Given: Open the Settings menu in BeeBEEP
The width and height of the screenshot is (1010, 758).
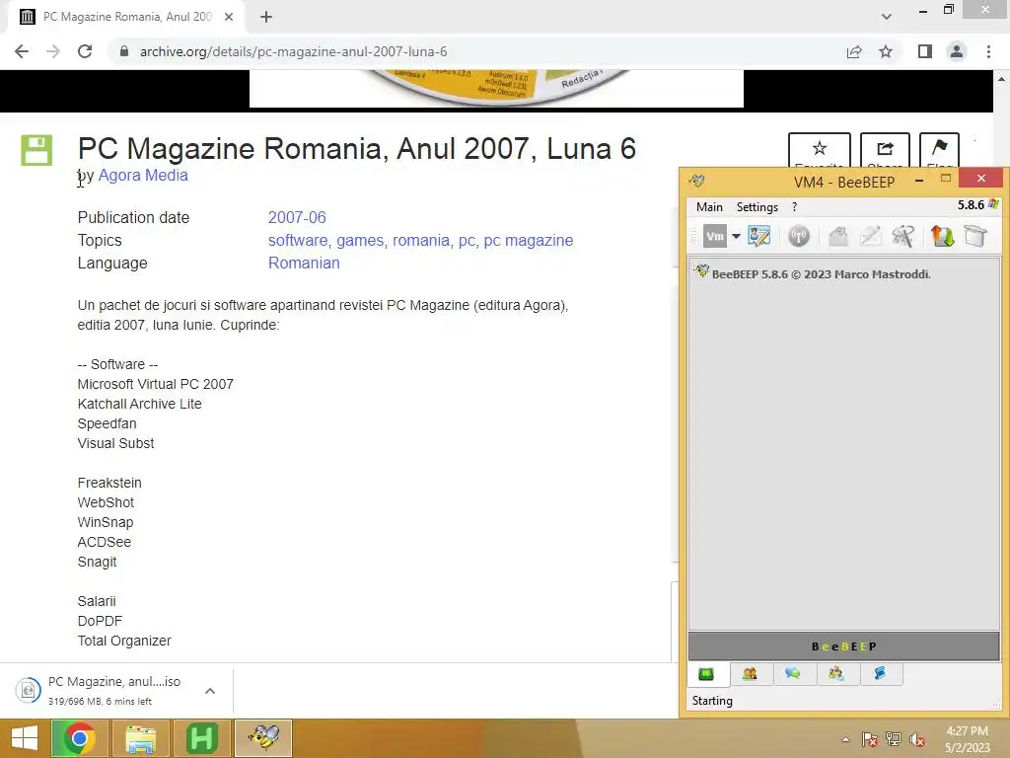Looking at the screenshot, I should point(757,207).
